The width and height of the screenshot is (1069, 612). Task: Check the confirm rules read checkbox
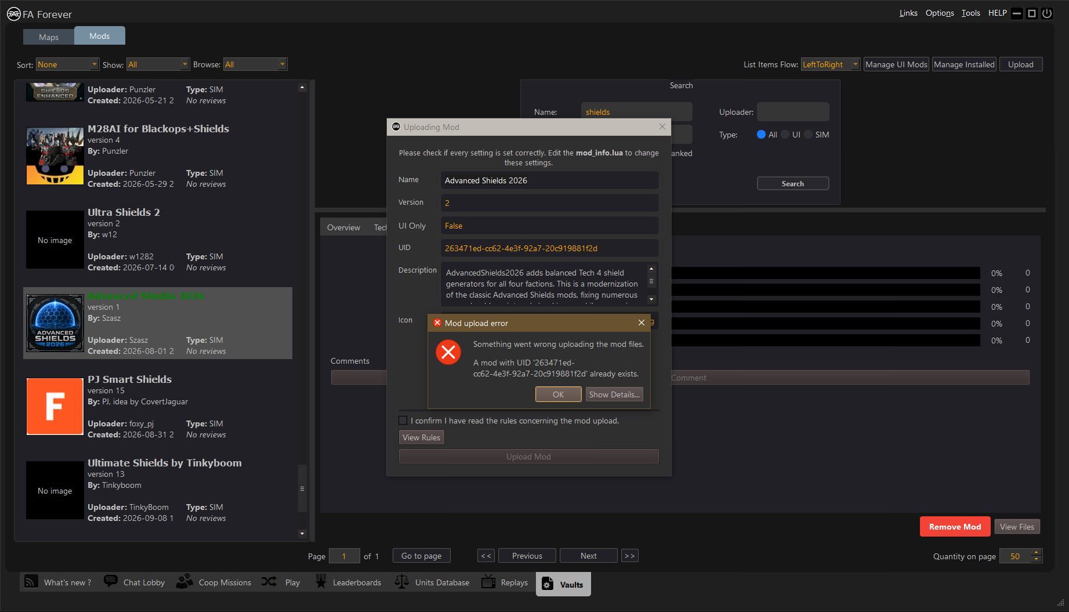pyautogui.click(x=403, y=421)
